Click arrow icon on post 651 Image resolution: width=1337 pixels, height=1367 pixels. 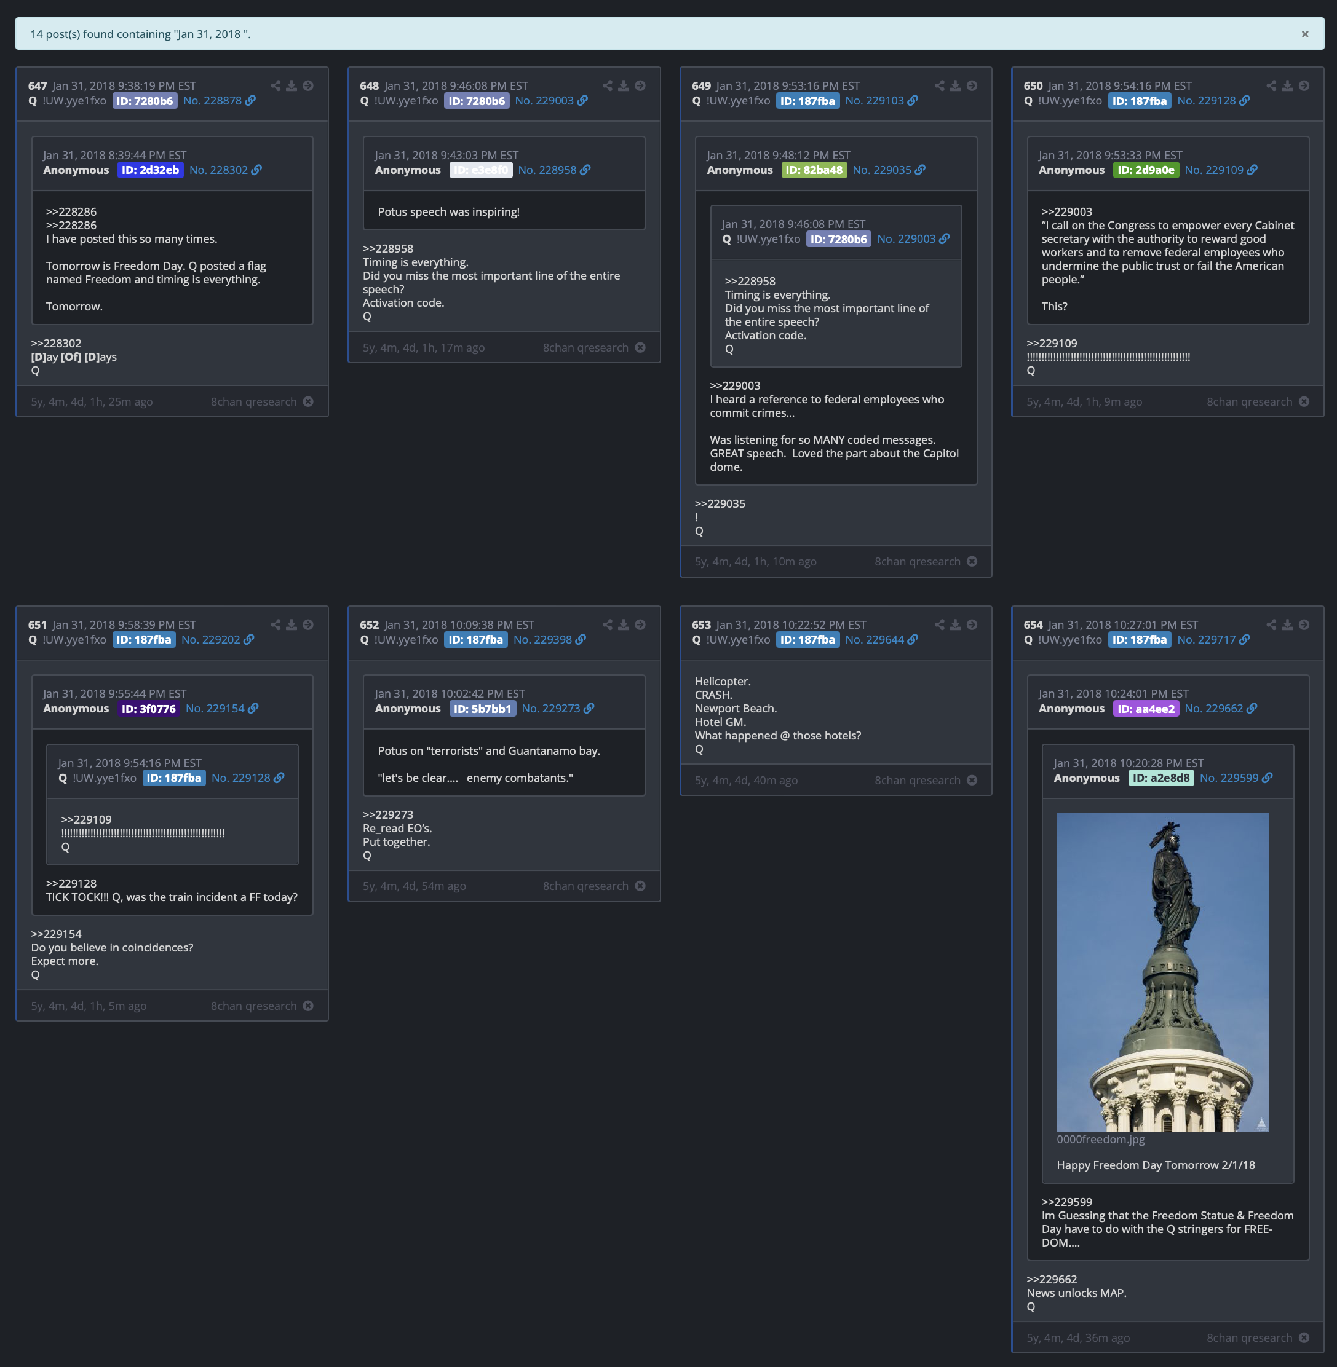pos(308,624)
